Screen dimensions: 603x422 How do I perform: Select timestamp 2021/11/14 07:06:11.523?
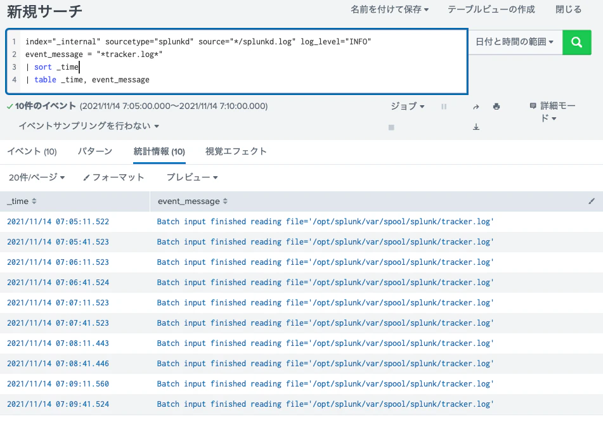click(58, 262)
